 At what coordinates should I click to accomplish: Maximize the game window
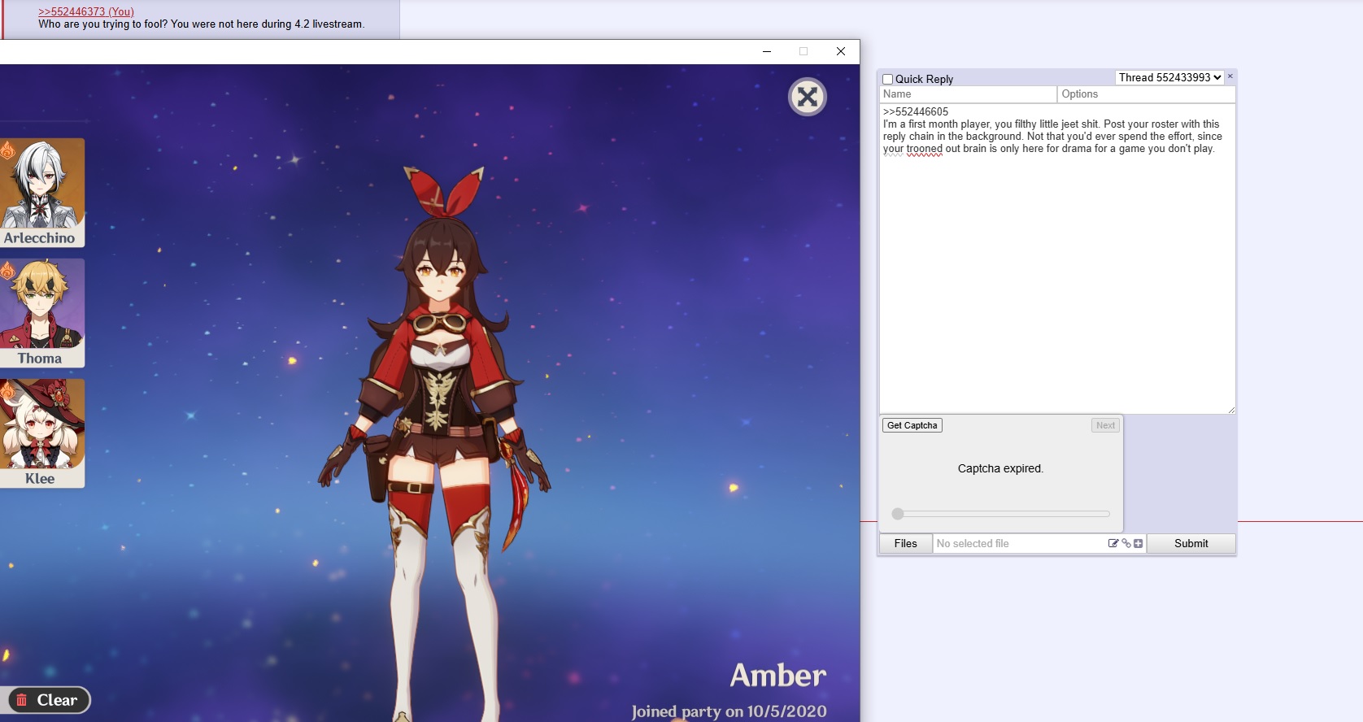click(803, 51)
